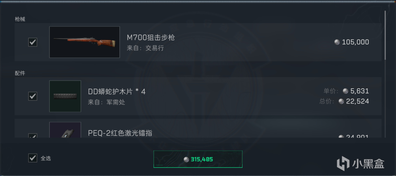396x176 pixels.
Task: Uncheck the M700狙击步枪 checkbox
Action: pyautogui.click(x=33, y=42)
